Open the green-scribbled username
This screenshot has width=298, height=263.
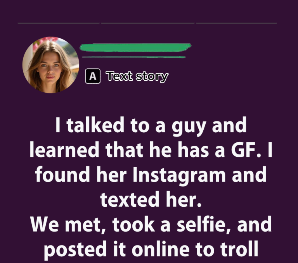[x=135, y=47]
